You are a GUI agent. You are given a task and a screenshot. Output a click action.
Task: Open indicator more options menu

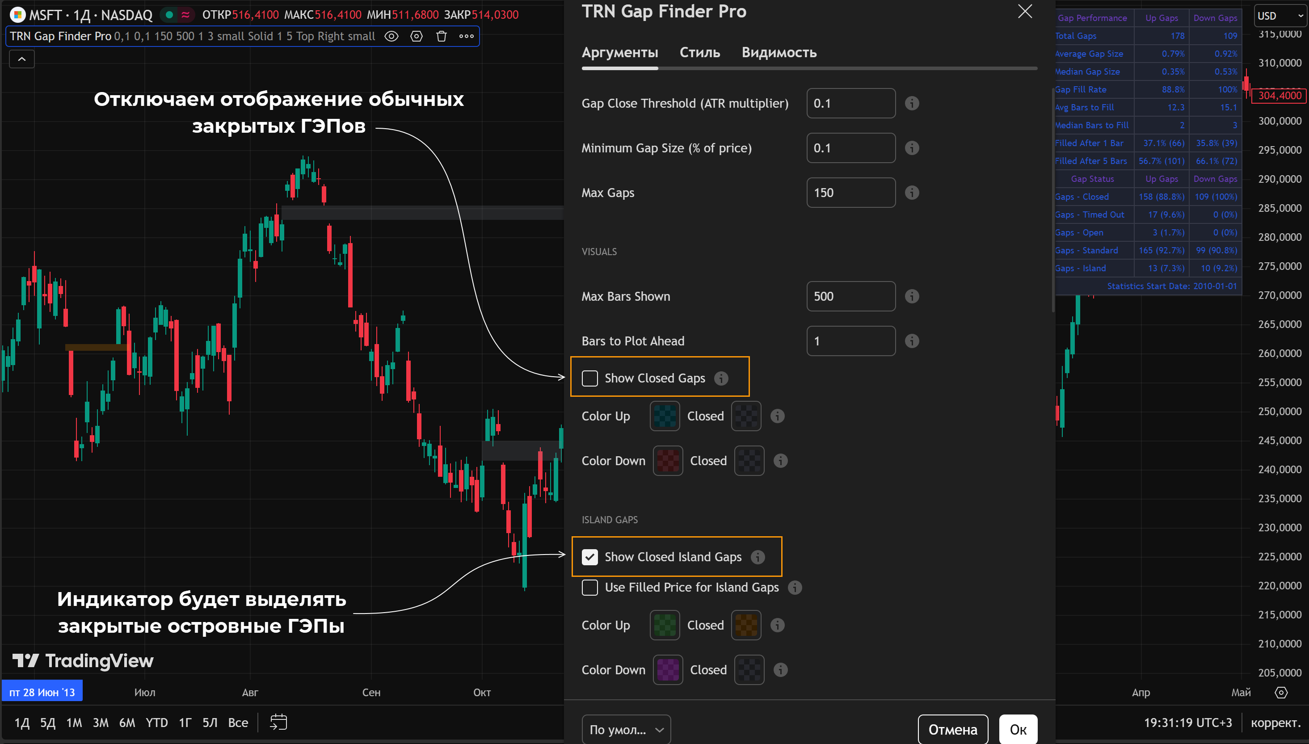click(x=466, y=36)
